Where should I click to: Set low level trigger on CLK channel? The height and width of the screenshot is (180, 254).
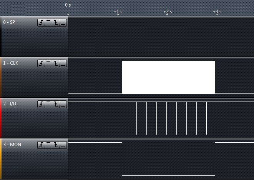63,63
